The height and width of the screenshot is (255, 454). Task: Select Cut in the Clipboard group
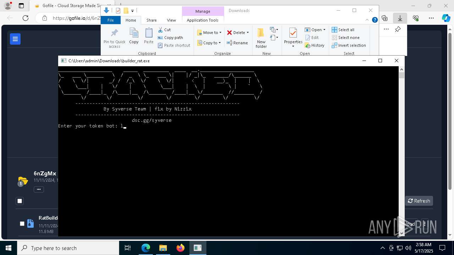click(164, 30)
